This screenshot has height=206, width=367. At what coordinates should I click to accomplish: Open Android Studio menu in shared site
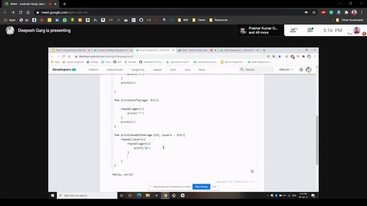click(x=115, y=70)
